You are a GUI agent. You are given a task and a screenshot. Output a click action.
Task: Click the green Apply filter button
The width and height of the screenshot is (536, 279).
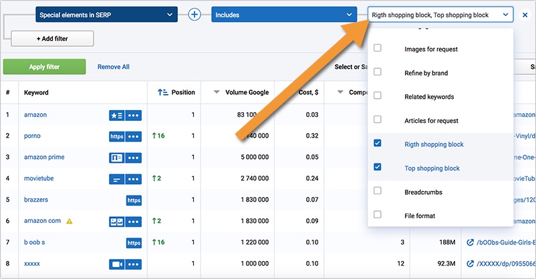point(44,67)
